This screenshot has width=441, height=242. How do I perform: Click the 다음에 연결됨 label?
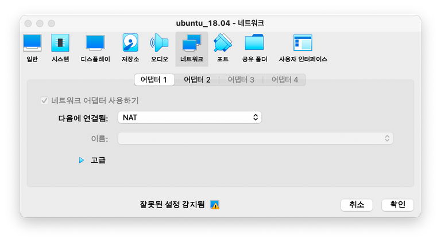click(x=83, y=118)
